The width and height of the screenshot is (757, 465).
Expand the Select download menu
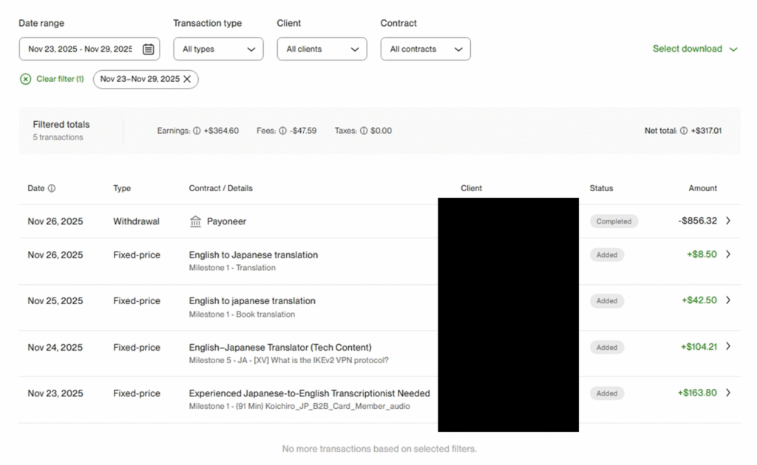click(694, 49)
